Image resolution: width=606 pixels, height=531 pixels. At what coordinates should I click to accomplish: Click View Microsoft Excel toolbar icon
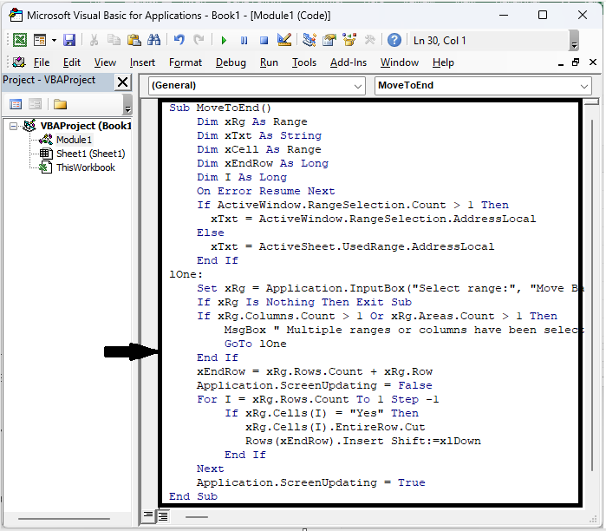click(20, 40)
